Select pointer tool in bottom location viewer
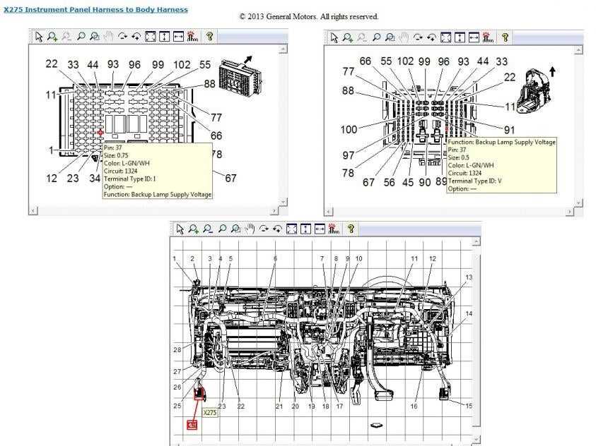The width and height of the screenshot is (596, 446). pos(180,229)
